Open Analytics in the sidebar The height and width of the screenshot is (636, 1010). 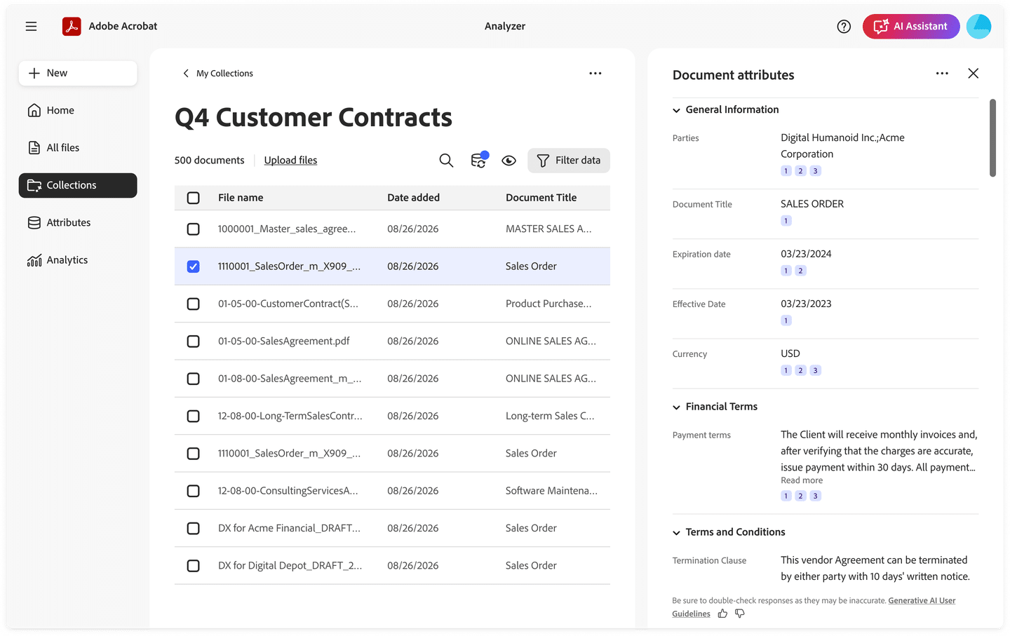(x=78, y=260)
